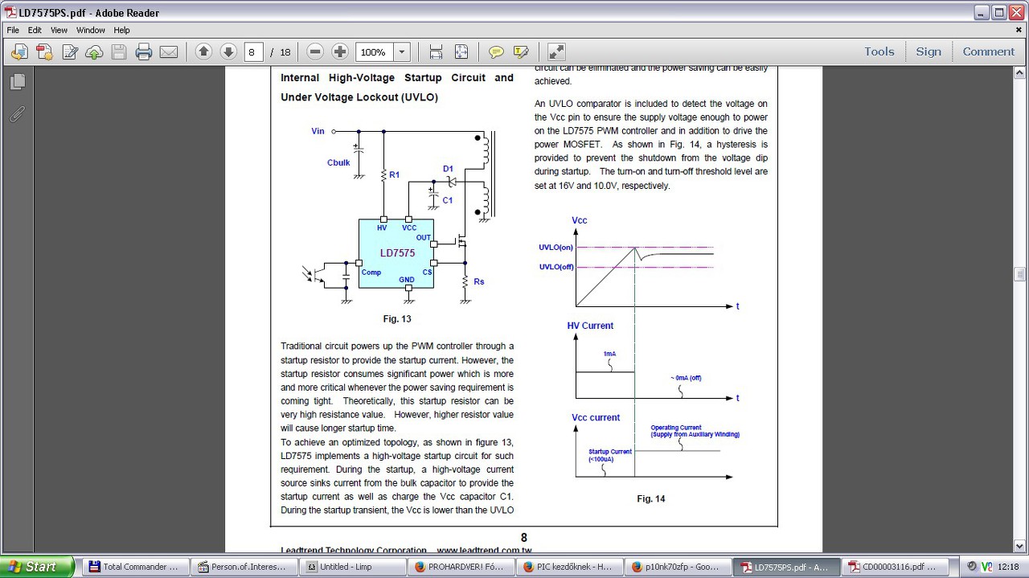The image size is (1029, 578).
Task: Open the Window menu
Action: (x=91, y=30)
